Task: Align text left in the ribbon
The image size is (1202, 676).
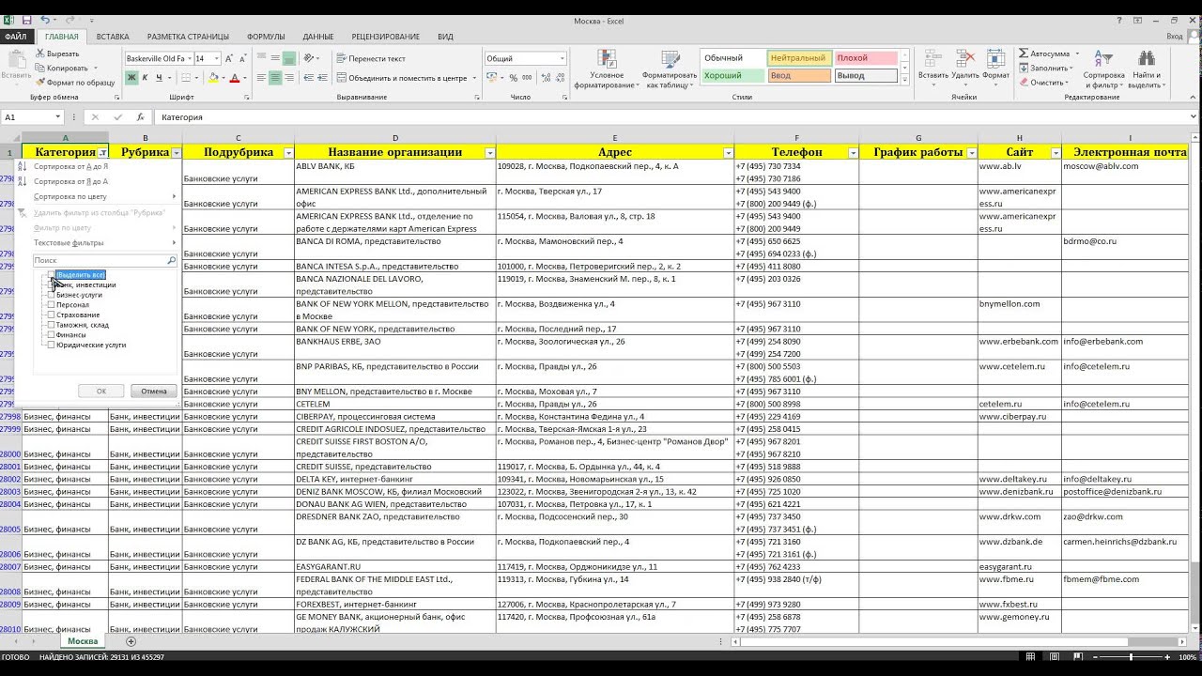Action: 262,77
